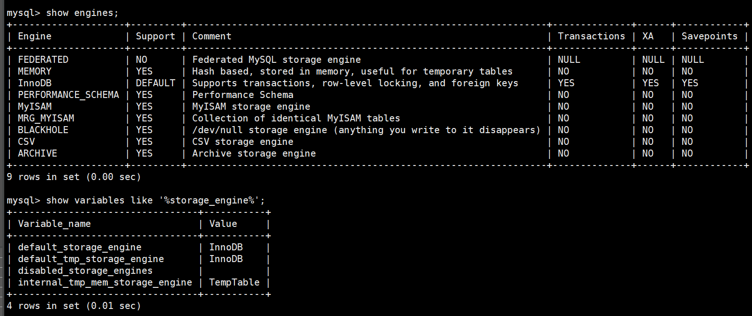Select the default_tmp_storage_engine variable name

[91, 259]
